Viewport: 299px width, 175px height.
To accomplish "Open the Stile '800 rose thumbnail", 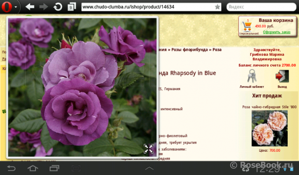I will click(269, 128).
